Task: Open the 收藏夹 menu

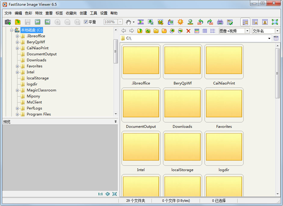Action: pos(71,13)
